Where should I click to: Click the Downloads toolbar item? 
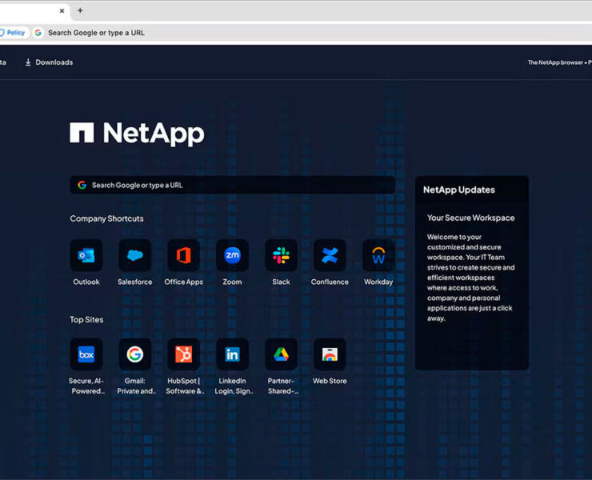(49, 62)
